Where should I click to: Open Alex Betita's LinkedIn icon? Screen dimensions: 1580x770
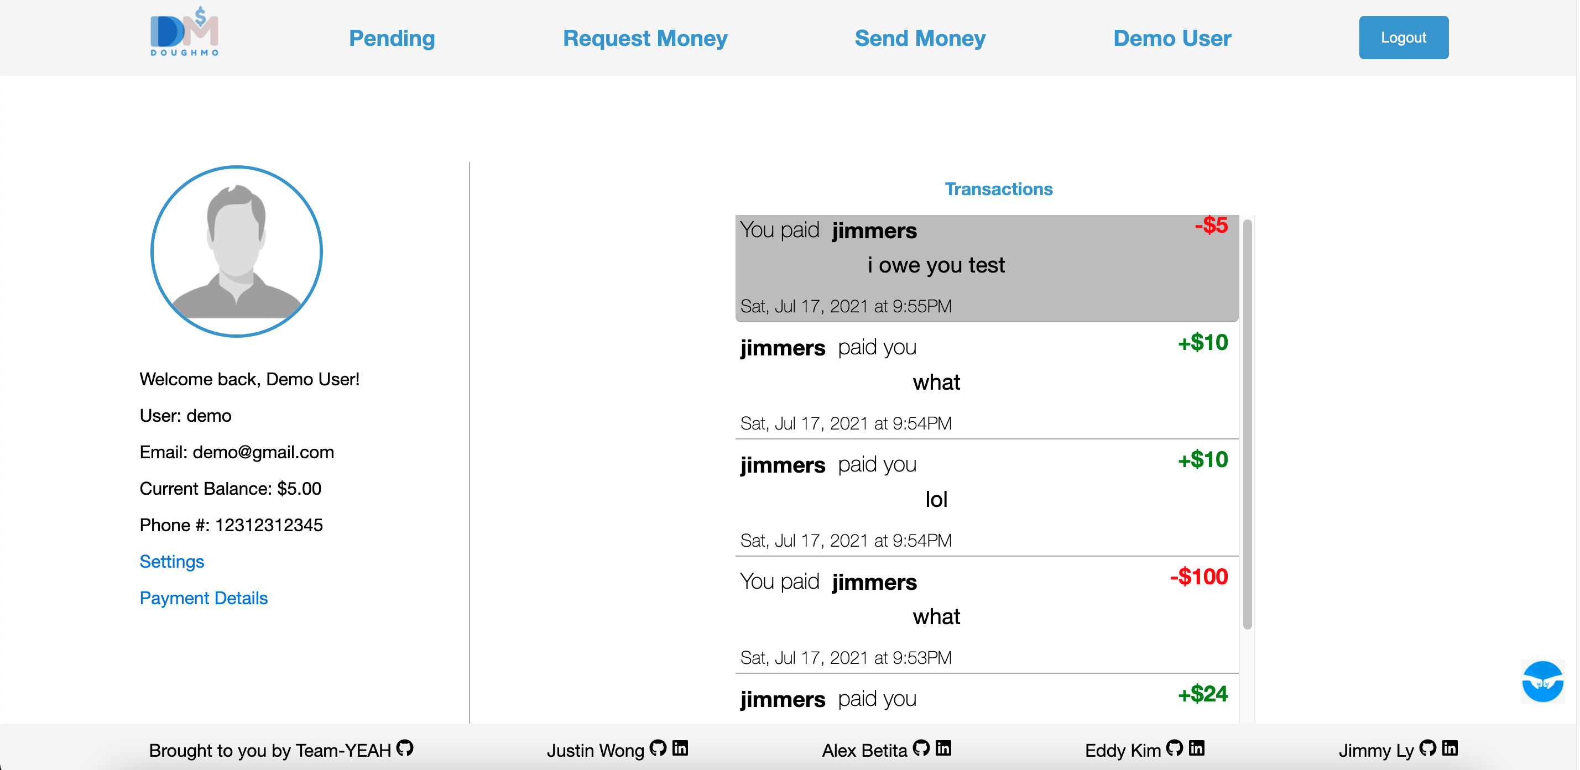coord(943,748)
